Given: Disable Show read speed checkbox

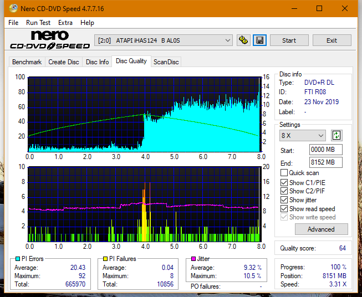Looking at the screenshot, I should pos(284,208).
